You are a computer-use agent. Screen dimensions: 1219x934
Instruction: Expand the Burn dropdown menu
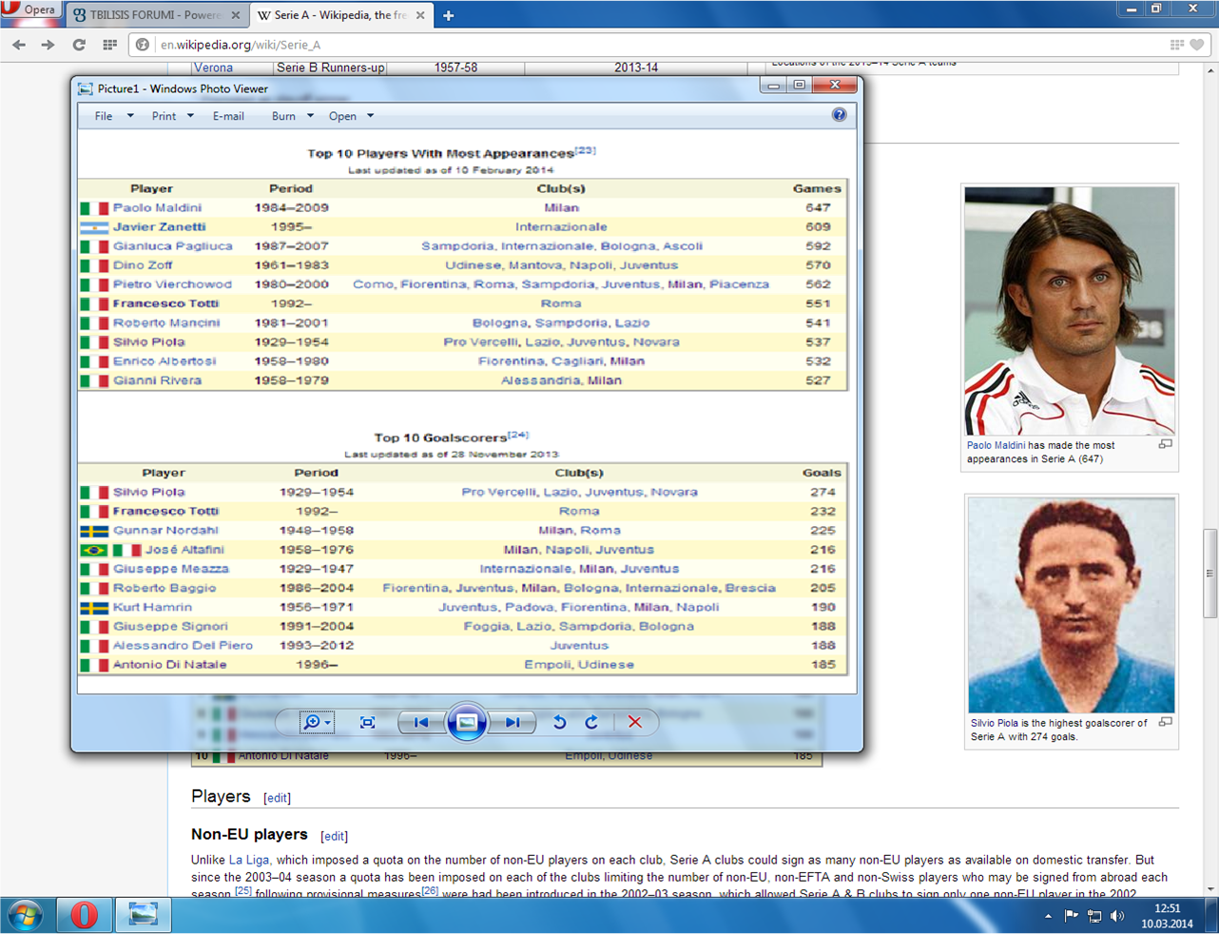pyautogui.click(x=291, y=116)
